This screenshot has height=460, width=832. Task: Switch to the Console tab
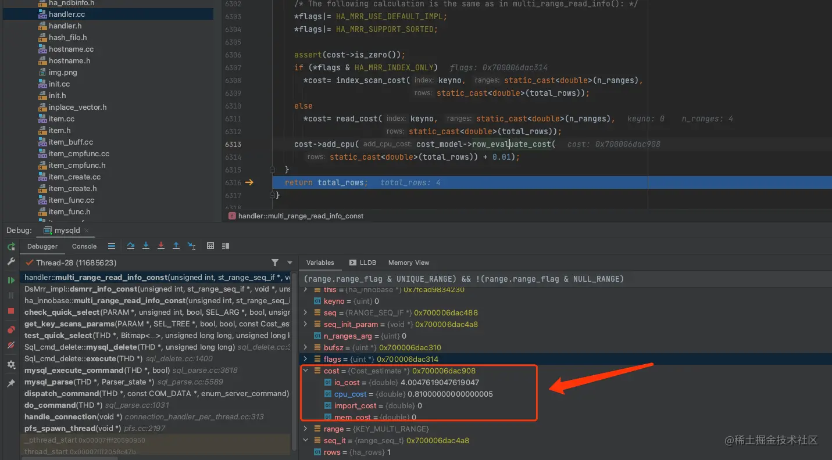[x=84, y=246]
